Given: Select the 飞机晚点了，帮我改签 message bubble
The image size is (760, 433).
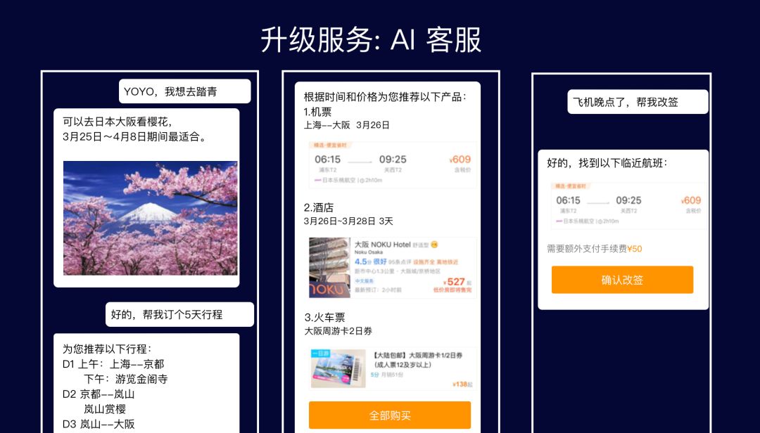Looking at the screenshot, I should click(x=638, y=102).
